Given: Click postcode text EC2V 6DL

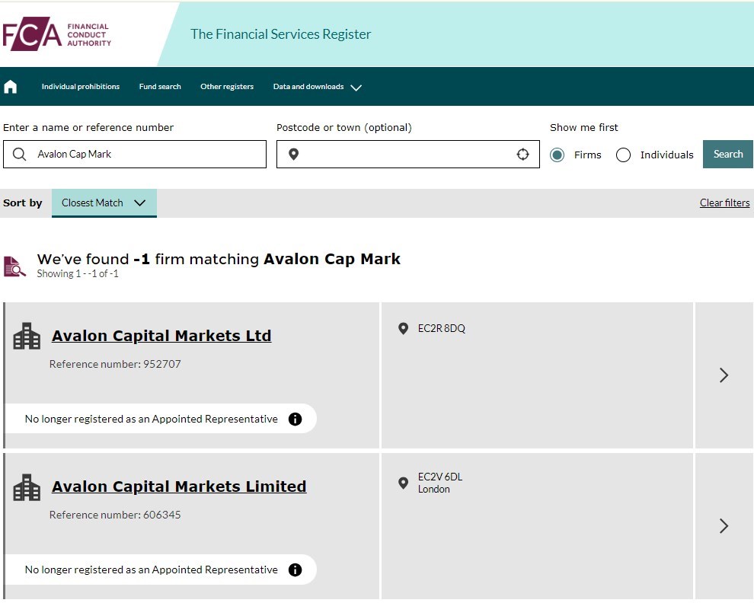Looking at the screenshot, I should (440, 477).
